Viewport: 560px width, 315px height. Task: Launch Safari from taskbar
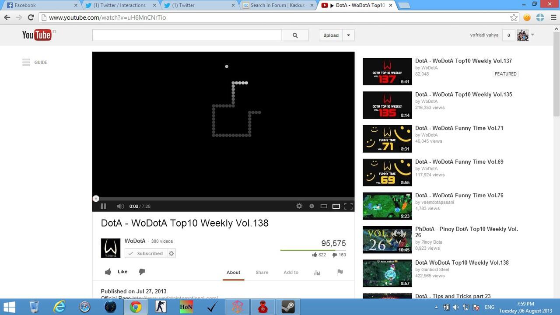tap(84, 307)
